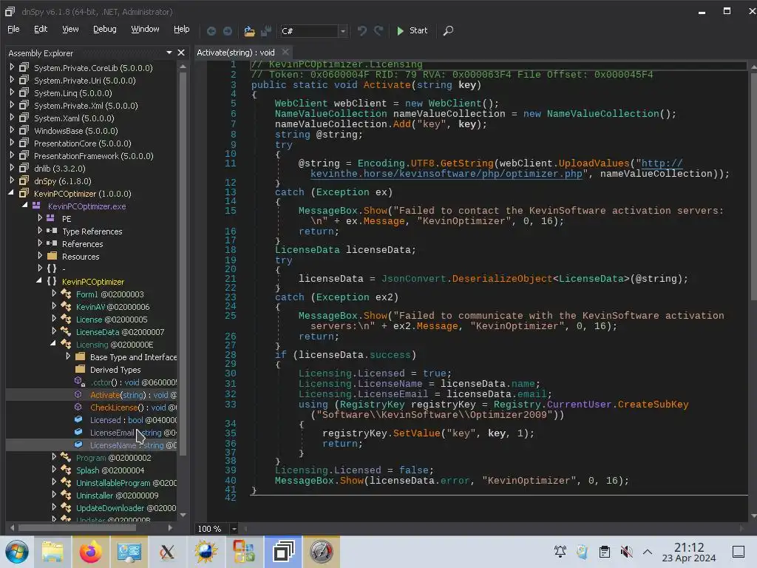Click the Undo toolbar icon
This screenshot has height=568, width=757.
[362, 31]
